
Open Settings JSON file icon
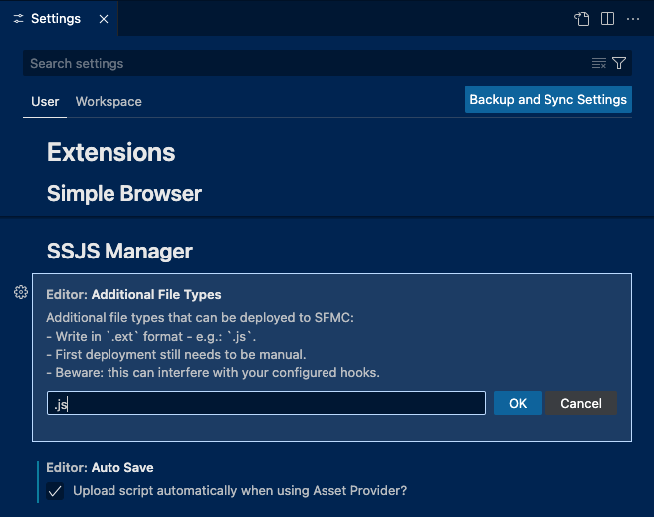[x=582, y=19]
